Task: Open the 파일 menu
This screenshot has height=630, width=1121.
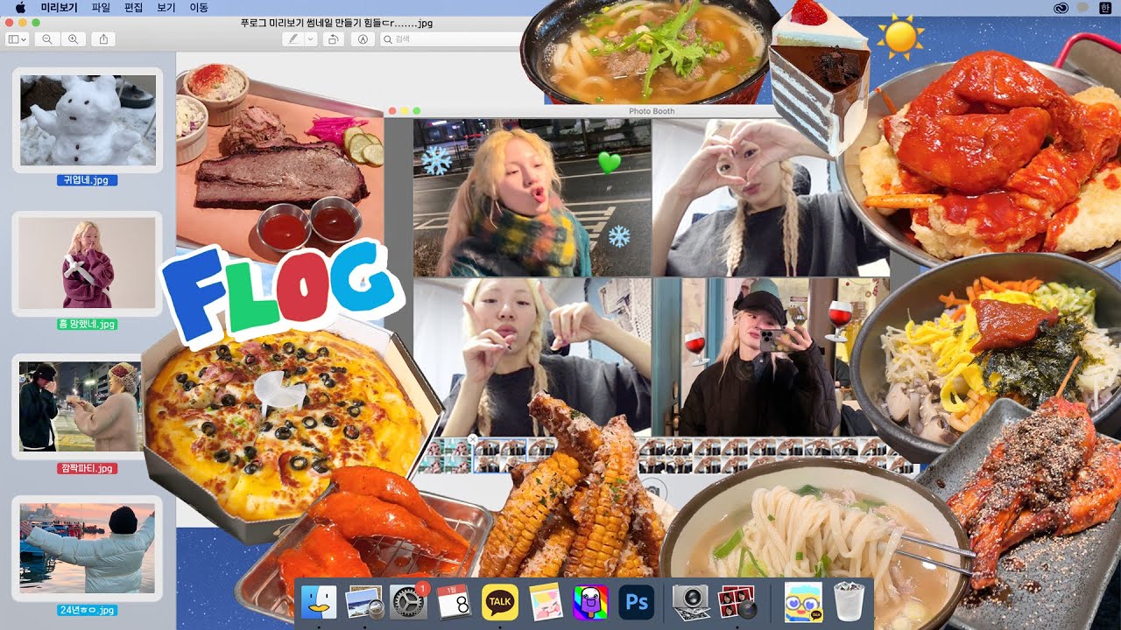Action: [x=101, y=7]
